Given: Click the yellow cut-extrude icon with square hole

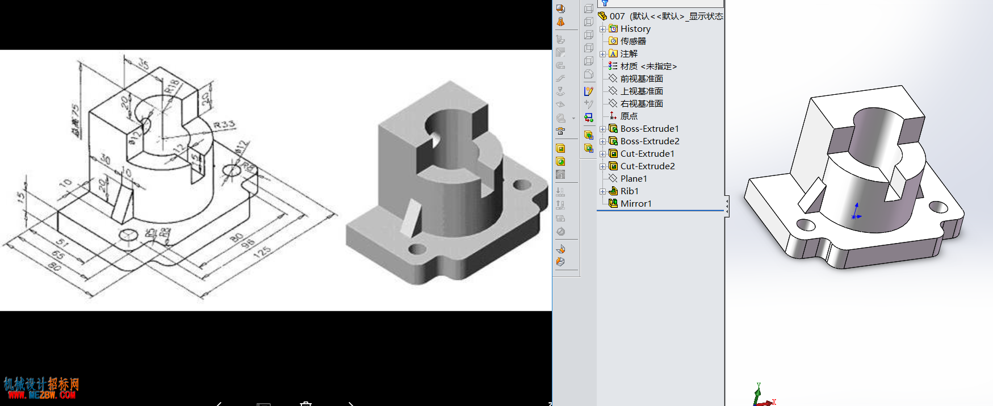Looking at the screenshot, I should [x=560, y=149].
